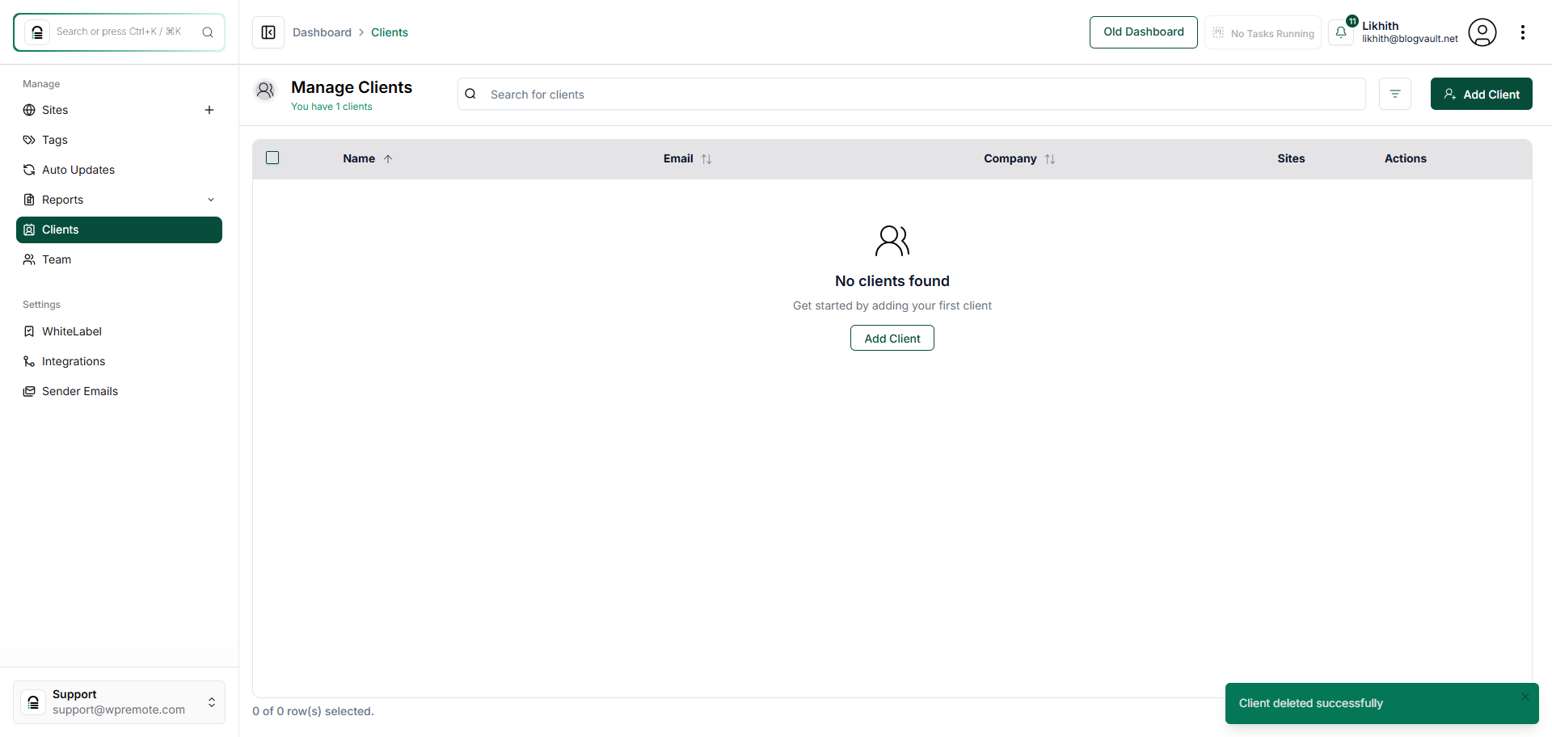This screenshot has height=737, width=1552.
Task: Open the three-dot overflow menu
Action: [x=1525, y=32]
